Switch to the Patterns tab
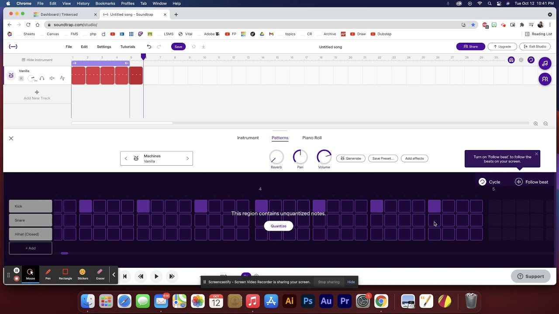 coord(280,138)
